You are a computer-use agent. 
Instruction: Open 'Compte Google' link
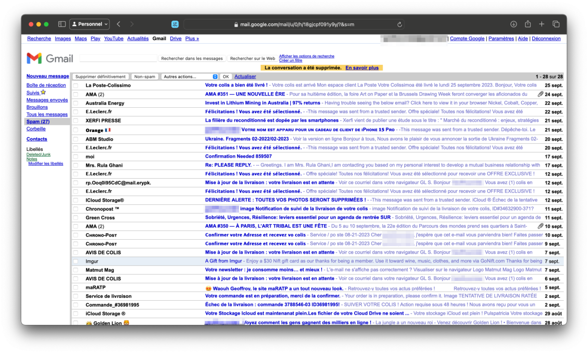pos(467,39)
